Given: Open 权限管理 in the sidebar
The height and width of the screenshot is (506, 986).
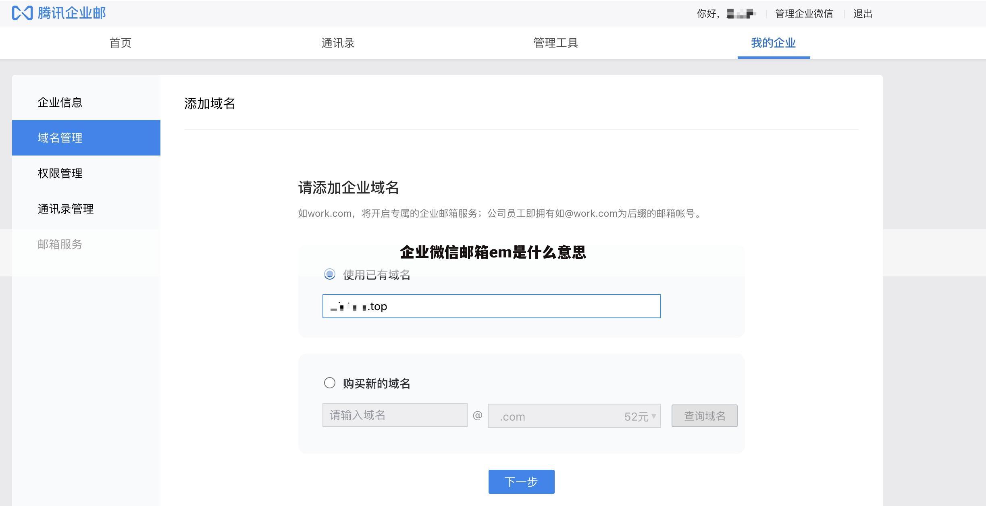Looking at the screenshot, I should pyautogui.click(x=86, y=173).
